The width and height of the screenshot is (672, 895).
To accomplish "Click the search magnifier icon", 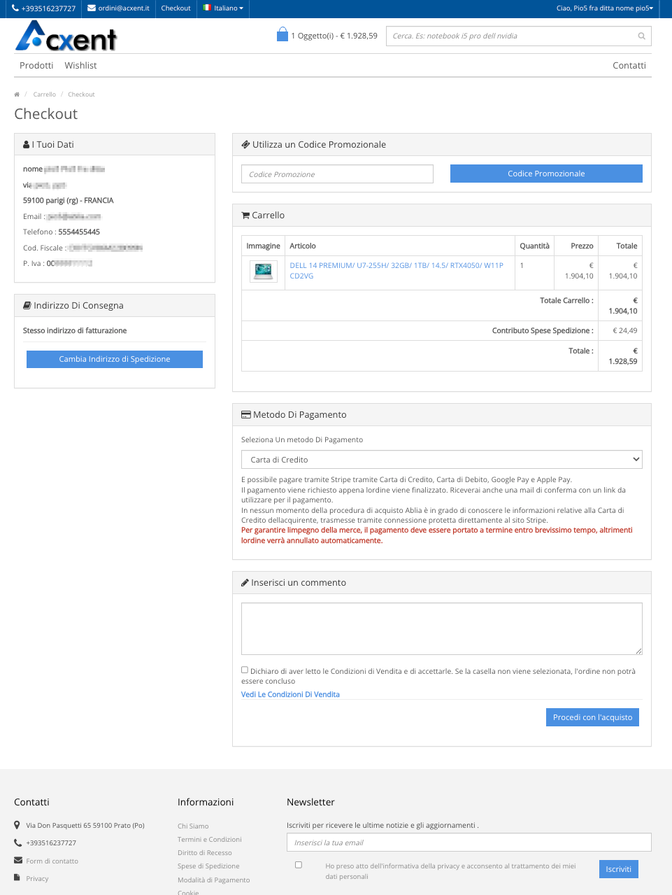I will click(641, 36).
